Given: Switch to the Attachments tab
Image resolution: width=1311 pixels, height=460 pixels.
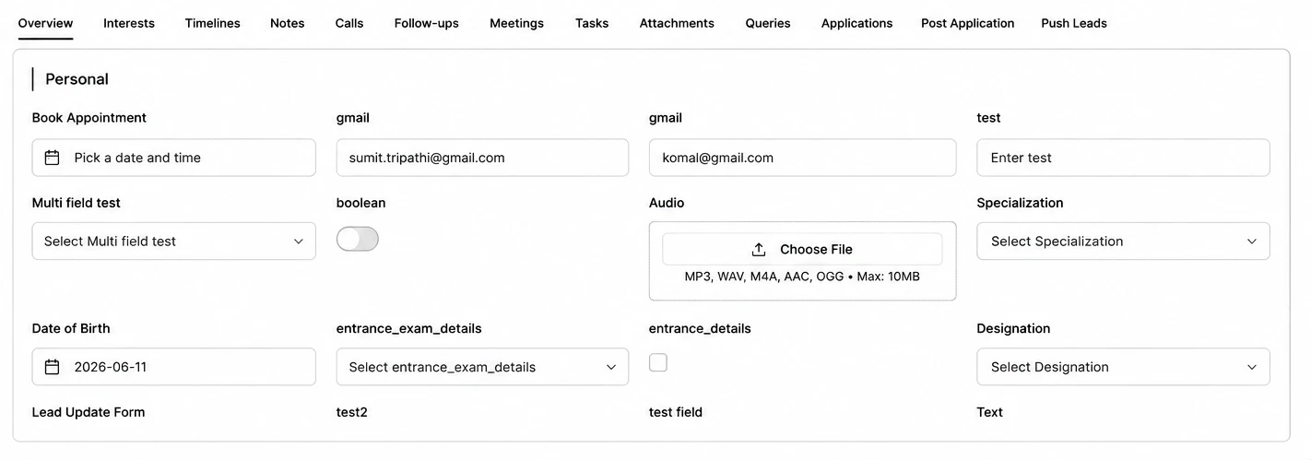Looking at the screenshot, I should coord(677,23).
